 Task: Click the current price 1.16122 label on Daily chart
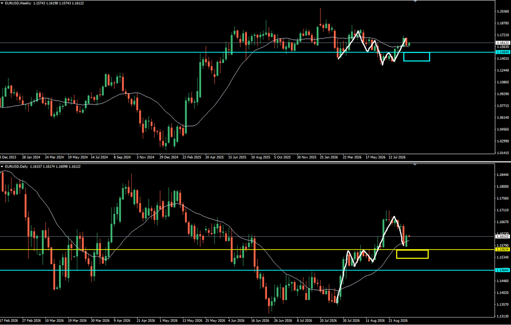(502, 237)
